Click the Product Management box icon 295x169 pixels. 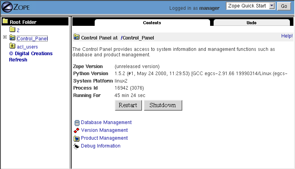[x=77, y=138]
